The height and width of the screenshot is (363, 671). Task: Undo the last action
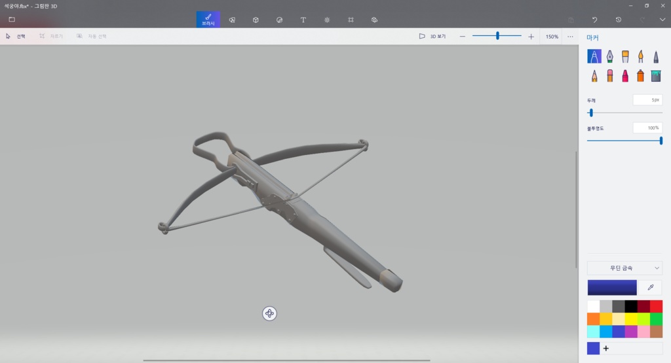tap(594, 20)
